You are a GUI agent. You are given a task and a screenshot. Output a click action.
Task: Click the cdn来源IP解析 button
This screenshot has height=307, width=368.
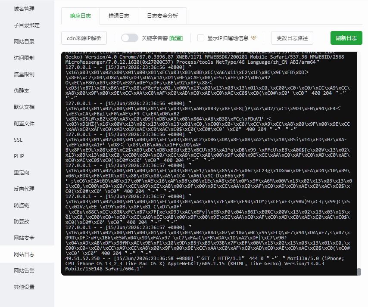tap(84, 38)
